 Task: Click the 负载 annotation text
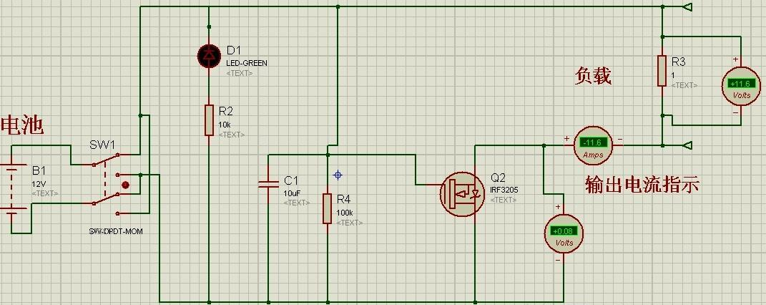pyautogui.click(x=593, y=76)
